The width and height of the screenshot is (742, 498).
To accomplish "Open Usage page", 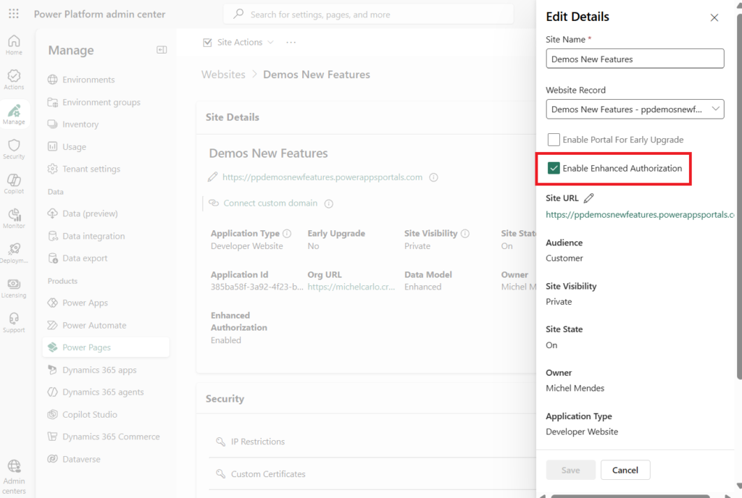I will [x=75, y=147].
